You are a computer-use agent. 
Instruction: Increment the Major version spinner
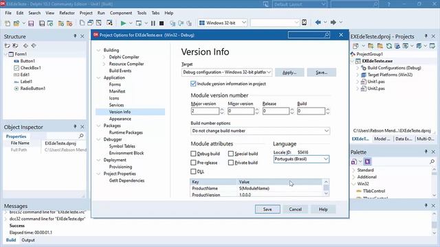point(222,109)
